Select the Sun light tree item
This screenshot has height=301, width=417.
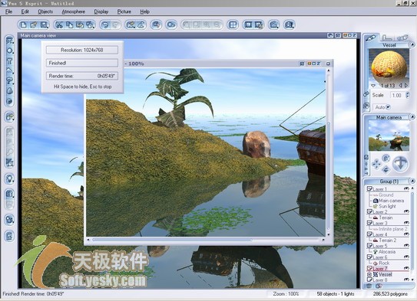pos(387,206)
